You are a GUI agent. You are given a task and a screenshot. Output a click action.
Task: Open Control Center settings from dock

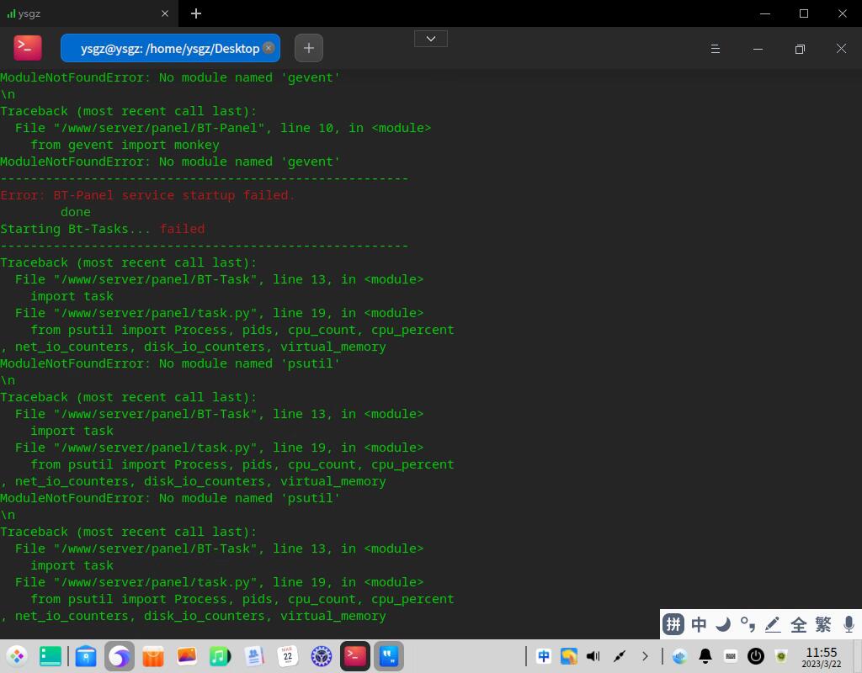pyautogui.click(x=322, y=656)
